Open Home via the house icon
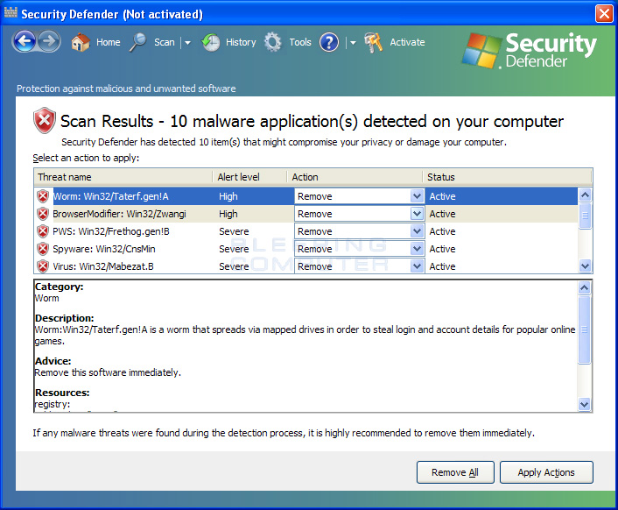 [81, 42]
